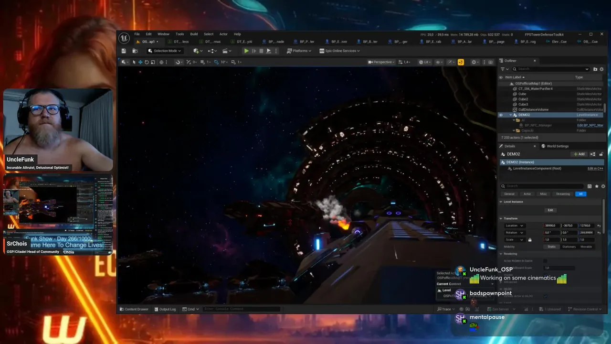
Task: Toggle rotation snapping in viewport
Action: (217, 62)
